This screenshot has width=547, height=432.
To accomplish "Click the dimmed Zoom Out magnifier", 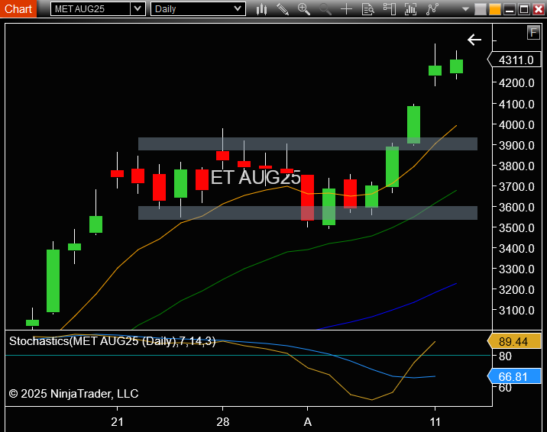I will pyautogui.click(x=325, y=9).
